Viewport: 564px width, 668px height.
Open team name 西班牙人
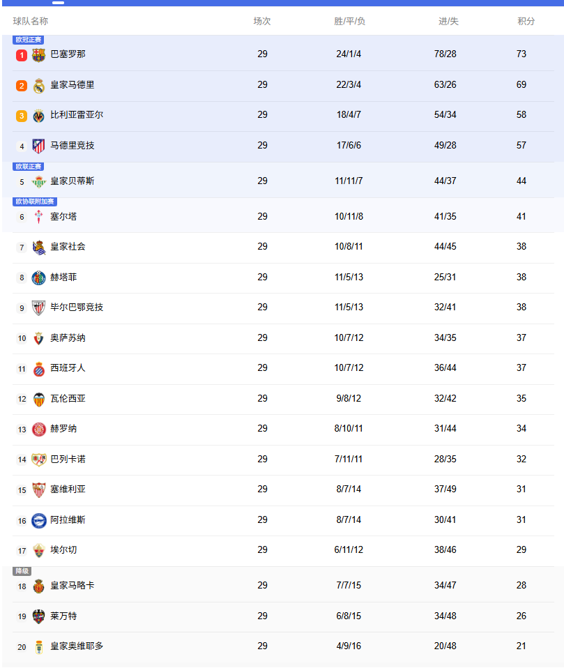68,368
